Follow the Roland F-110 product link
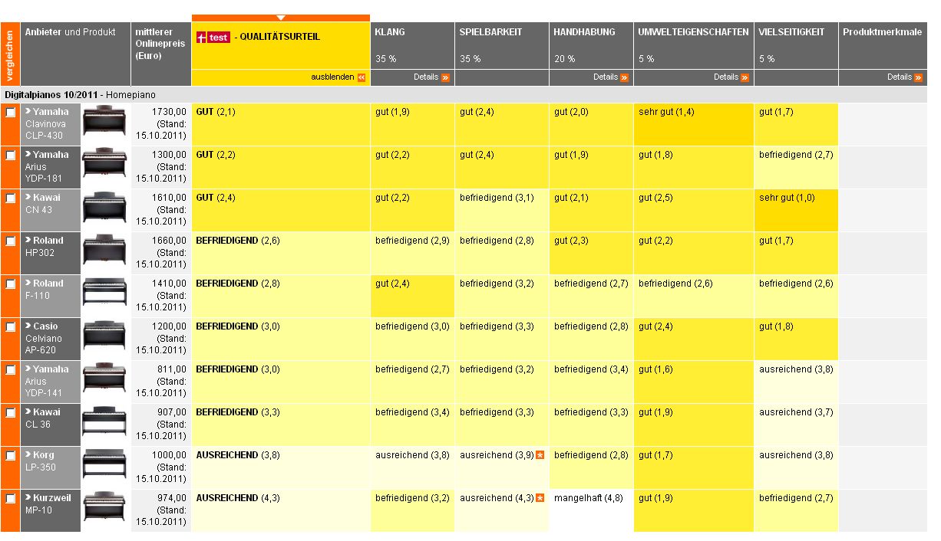This screenshot has height=541, width=941. (x=45, y=289)
